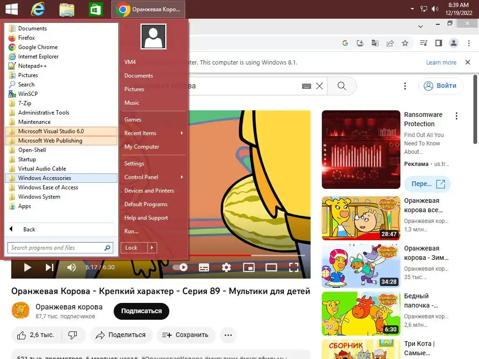The height and width of the screenshot is (359, 479).
Task: Toggle video subtitles
Action: pyautogui.click(x=204, y=267)
